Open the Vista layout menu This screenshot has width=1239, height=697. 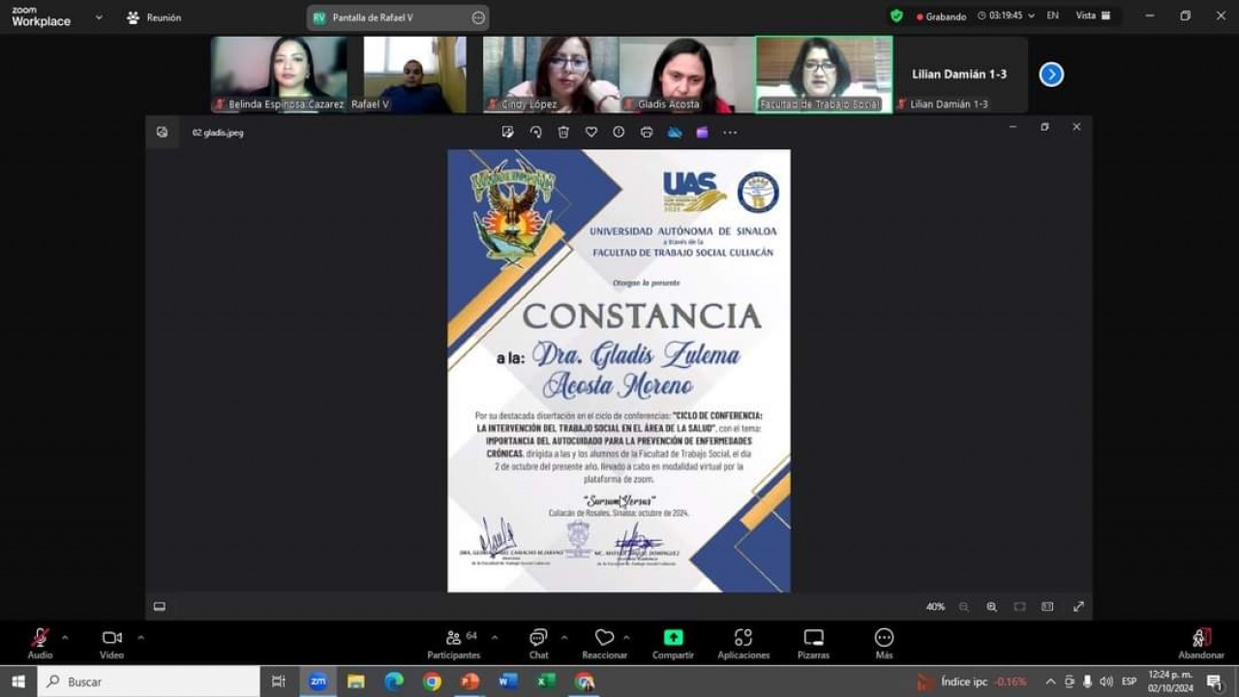pos(1093,15)
